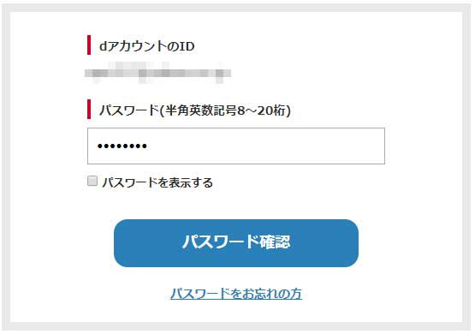Click the white panel background below the forgot-password link
The width and height of the screenshot is (475, 334).
(x=236, y=312)
